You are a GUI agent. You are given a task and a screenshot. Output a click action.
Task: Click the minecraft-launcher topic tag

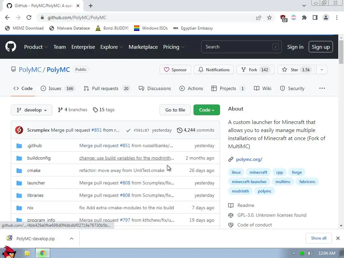click(x=249, y=182)
